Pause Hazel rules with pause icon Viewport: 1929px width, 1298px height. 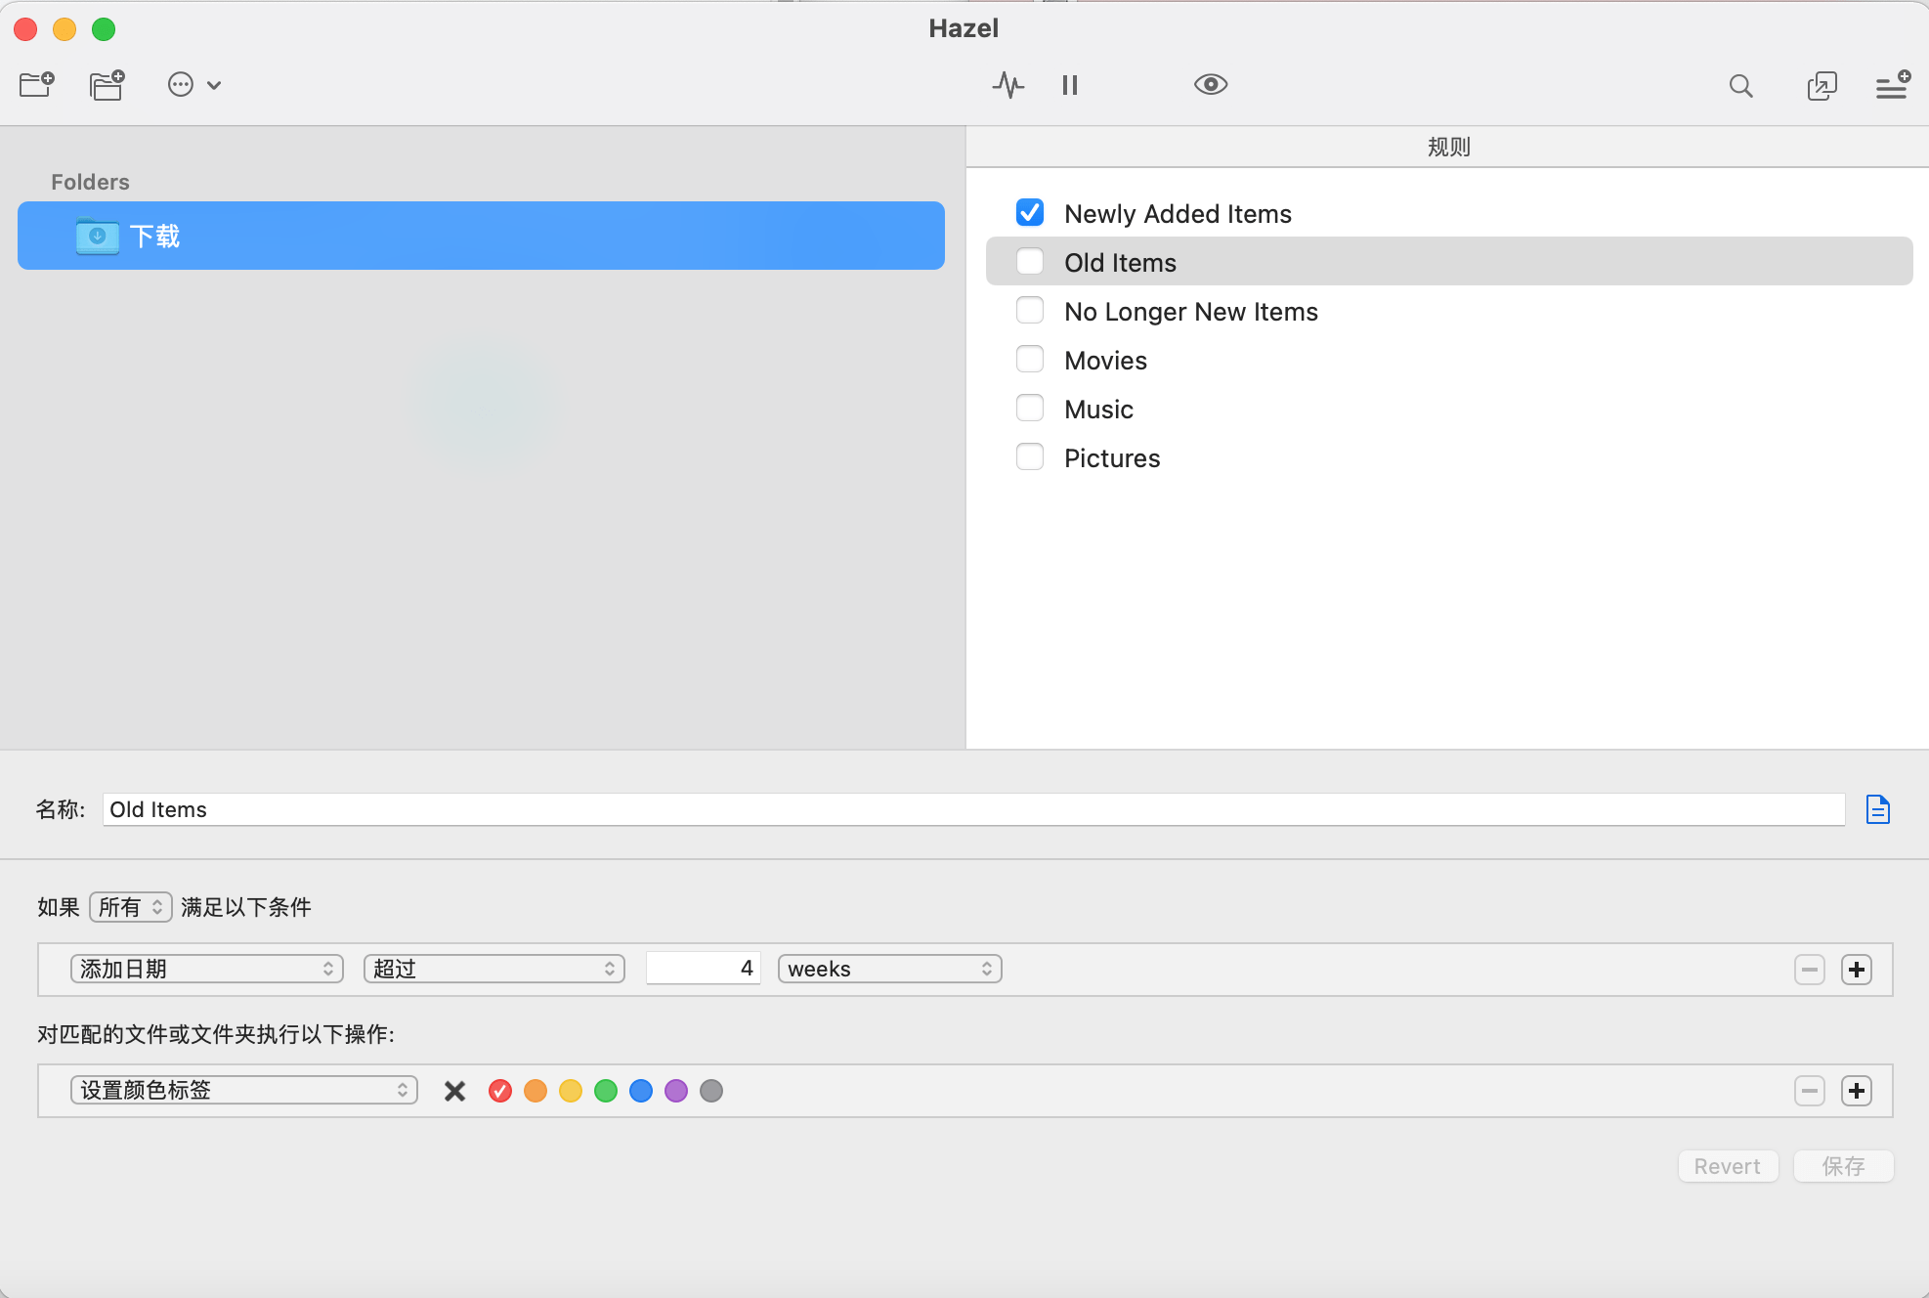(1070, 85)
